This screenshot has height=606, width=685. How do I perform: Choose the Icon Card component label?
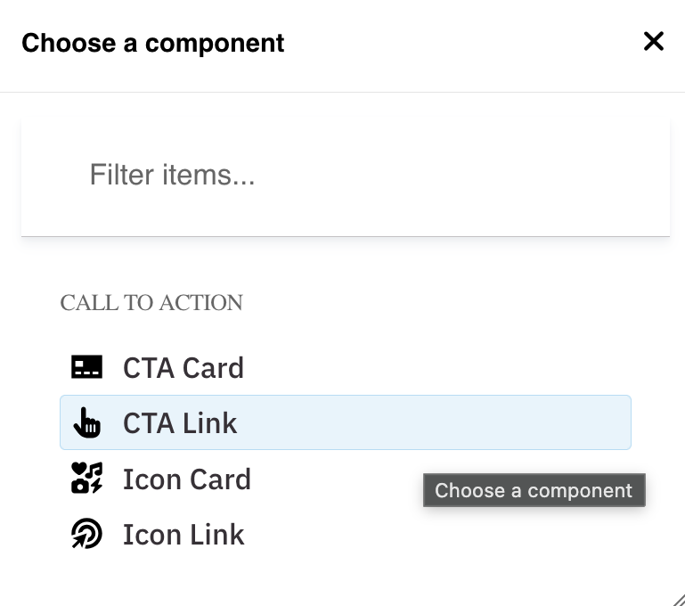(186, 479)
